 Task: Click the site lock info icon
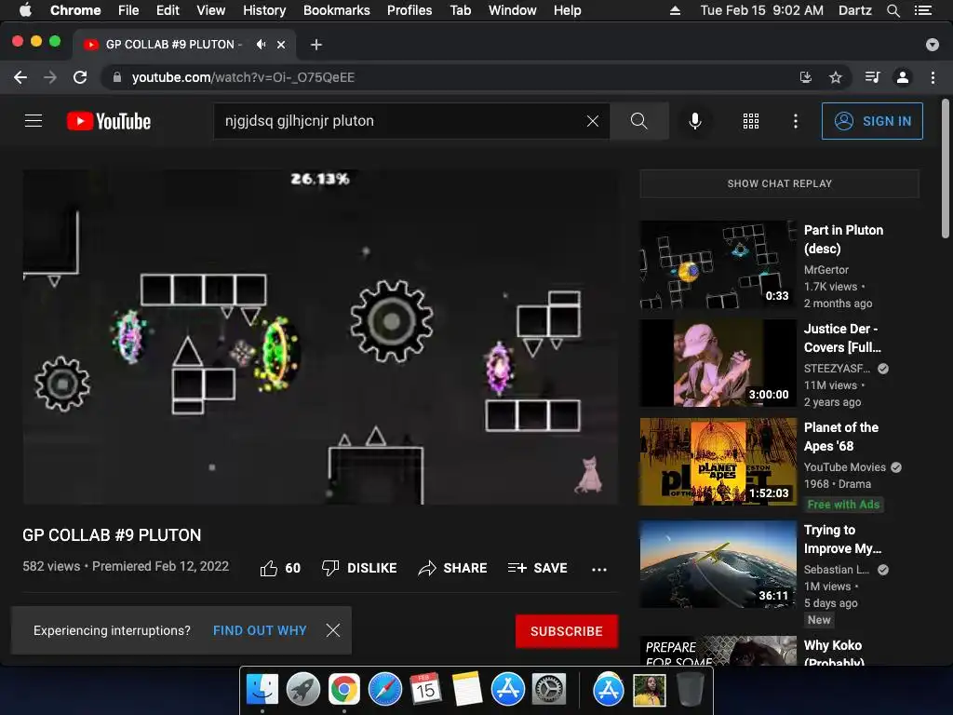117,77
